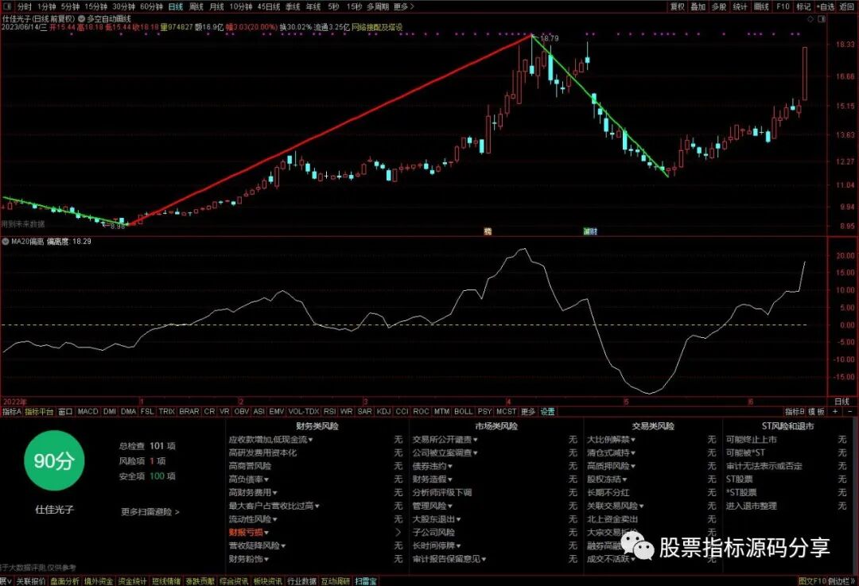The height and width of the screenshot is (586, 859).
Task: Expand 更多 indicators on the indicator bar
Action: pyautogui.click(x=527, y=411)
